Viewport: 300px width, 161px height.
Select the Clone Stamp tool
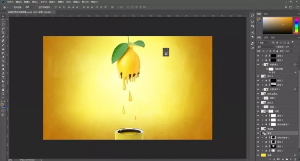[3, 49]
